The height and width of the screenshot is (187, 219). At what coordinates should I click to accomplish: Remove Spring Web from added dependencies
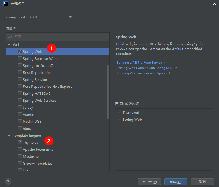click(x=119, y=119)
